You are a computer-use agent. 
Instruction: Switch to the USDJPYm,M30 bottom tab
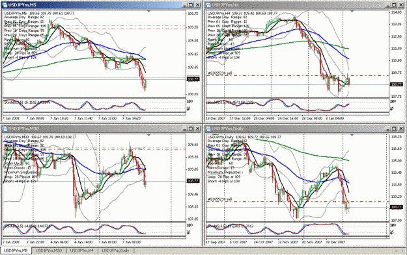tap(49, 250)
